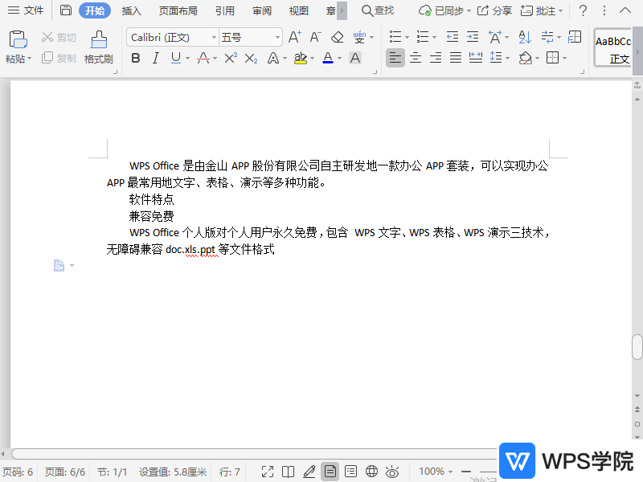643x482 pixels.
Task: Switch to web layout view icon
Action: (370, 472)
